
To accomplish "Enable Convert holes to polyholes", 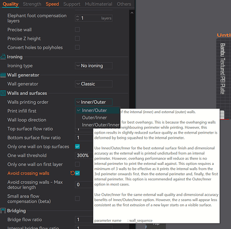I will click(x=77, y=47).
